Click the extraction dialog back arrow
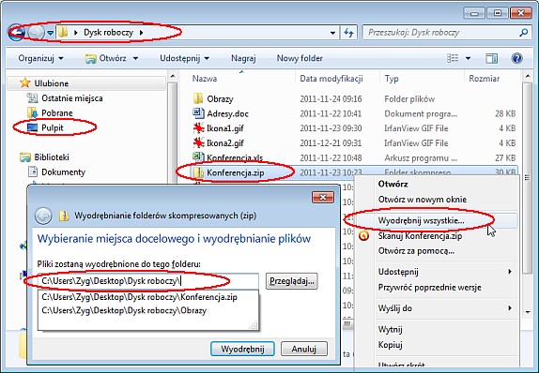The image size is (539, 373). pyautogui.click(x=43, y=216)
